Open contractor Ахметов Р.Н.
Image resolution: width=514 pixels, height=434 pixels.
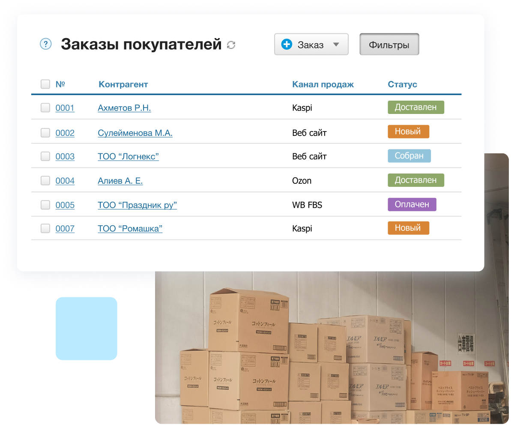point(124,108)
